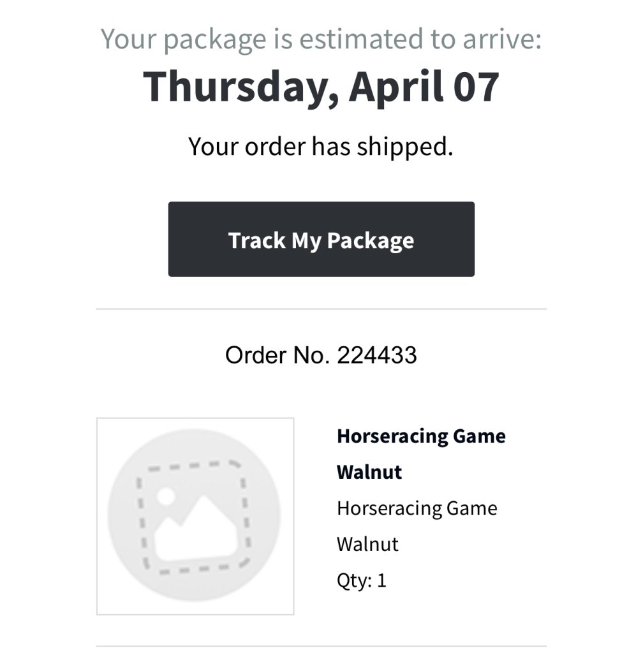This screenshot has height=653, width=643.
Task: Click the divider line below the product
Action: pos(321,646)
